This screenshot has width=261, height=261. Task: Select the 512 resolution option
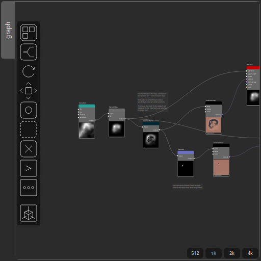pos(195,253)
